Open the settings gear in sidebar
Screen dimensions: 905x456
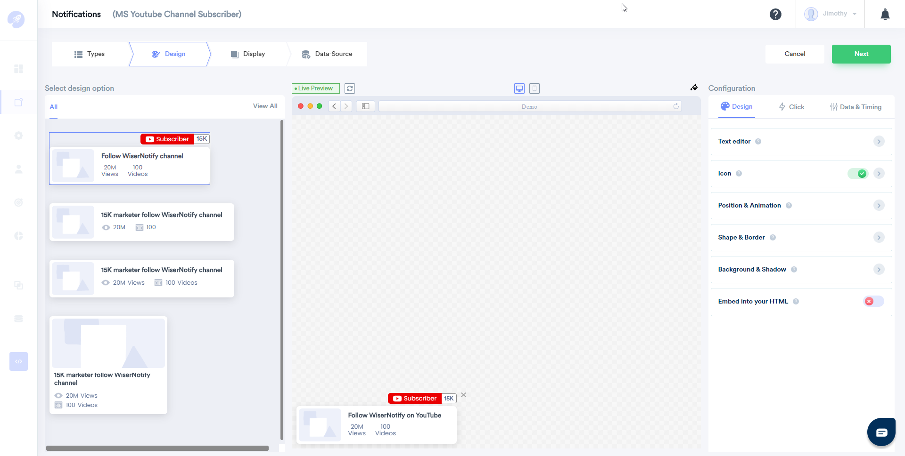pos(18,136)
